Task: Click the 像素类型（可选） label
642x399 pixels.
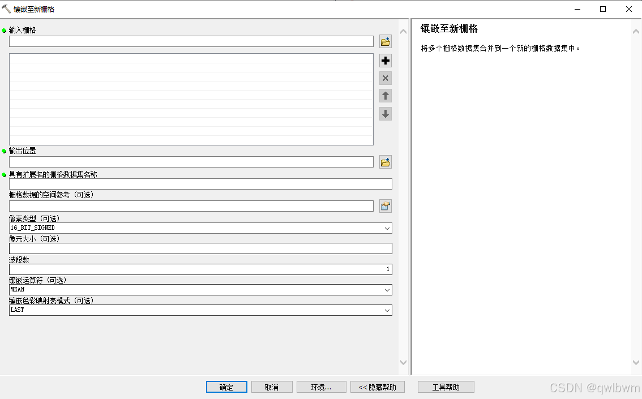Action: [35, 218]
